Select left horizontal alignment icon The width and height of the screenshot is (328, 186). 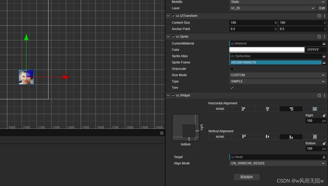[x=244, y=109]
